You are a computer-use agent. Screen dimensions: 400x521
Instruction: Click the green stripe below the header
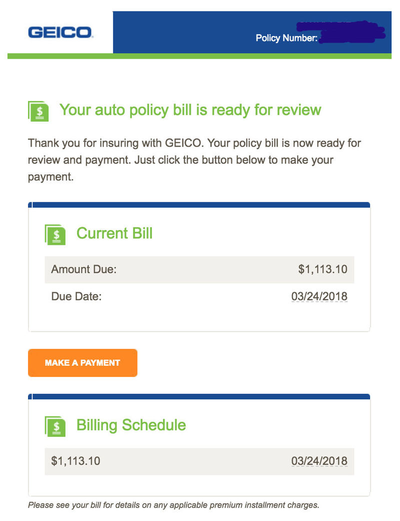[x=199, y=56]
